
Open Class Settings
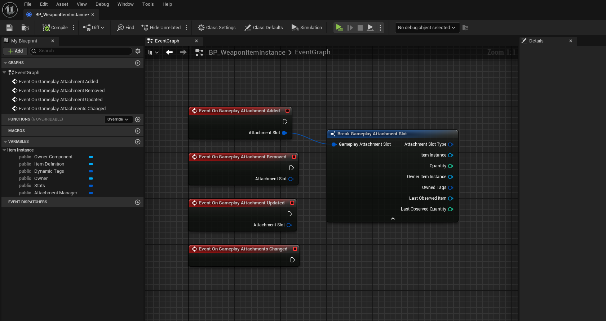217,28
